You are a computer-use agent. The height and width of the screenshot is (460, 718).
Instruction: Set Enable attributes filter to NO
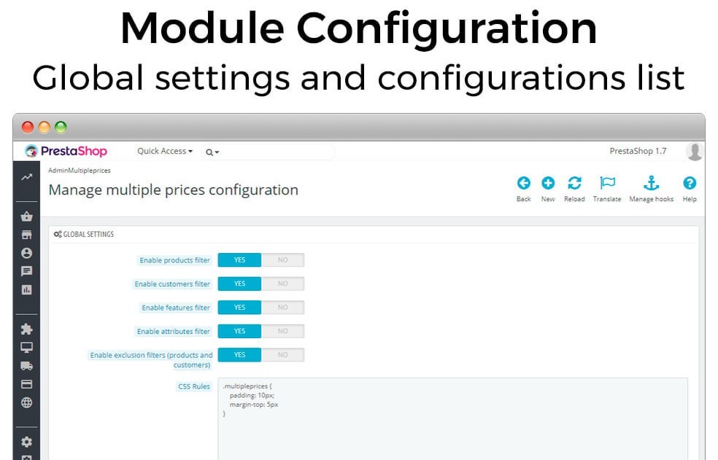282,332
